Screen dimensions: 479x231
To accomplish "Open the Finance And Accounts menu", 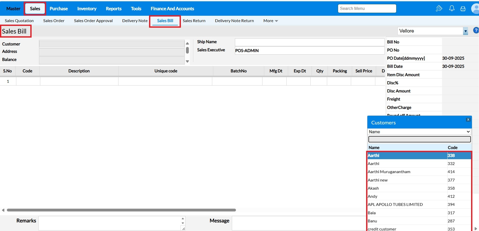I will 172,9.
